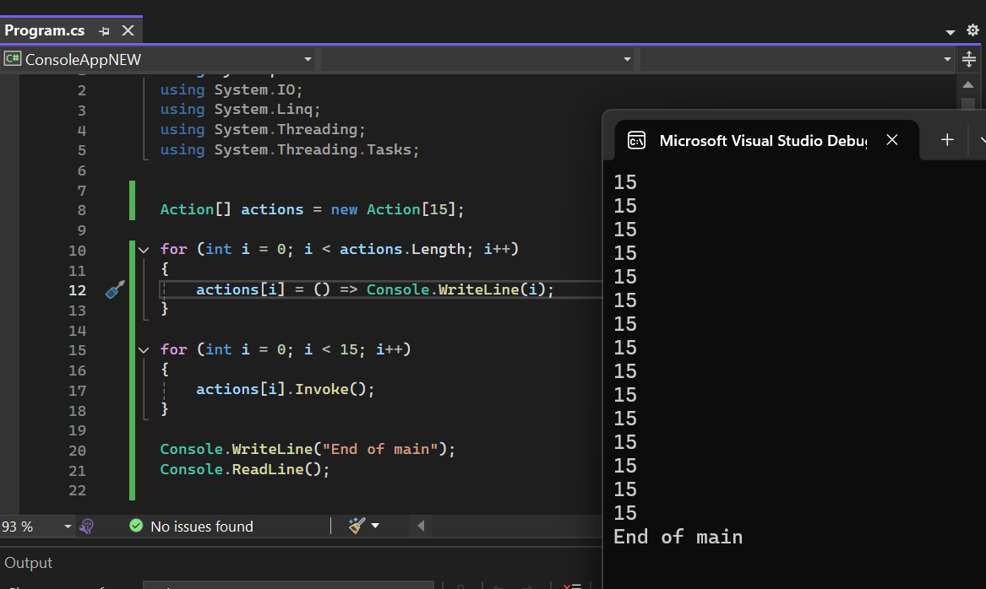Click line number 12 in the gutter
This screenshot has width=986, height=589.
coord(78,290)
